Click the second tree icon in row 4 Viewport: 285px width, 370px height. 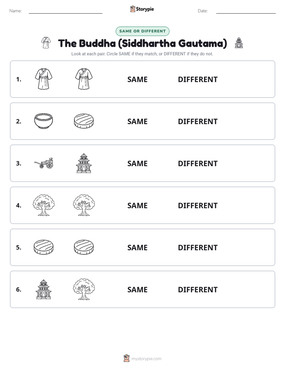pyautogui.click(x=84, y=205)
